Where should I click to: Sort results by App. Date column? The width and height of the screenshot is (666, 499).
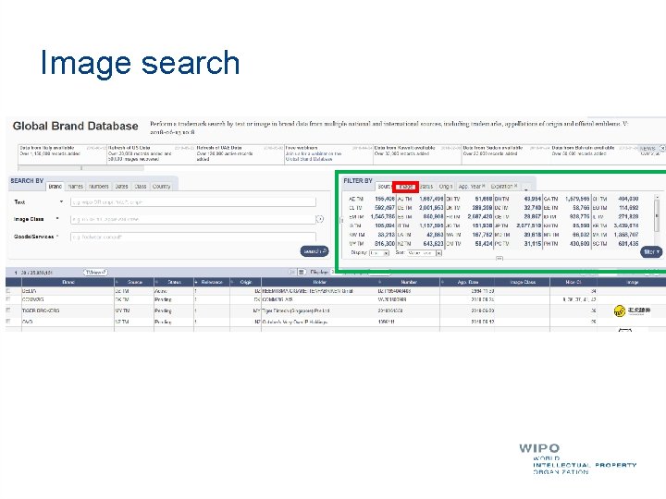pyautogui.click(x=468, y=282)
